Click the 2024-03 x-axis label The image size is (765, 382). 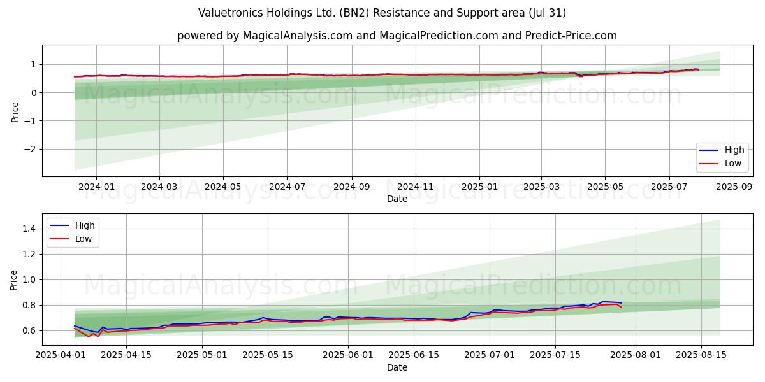pos(159,187)
